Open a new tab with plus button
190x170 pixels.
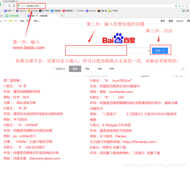click(x=62, y=16)
